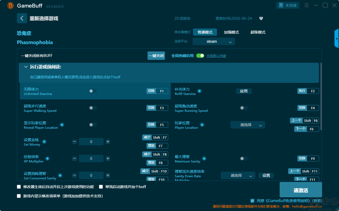This screenshot has width=339, height=211.
Task: Click the 应用 button for Refill Stamina
Action: (x=244, y=91)
